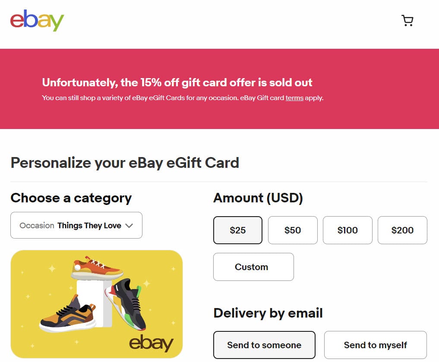Click the eBay logo on the gift card
The height and width of the screenshot is (362, 439).
151,343
